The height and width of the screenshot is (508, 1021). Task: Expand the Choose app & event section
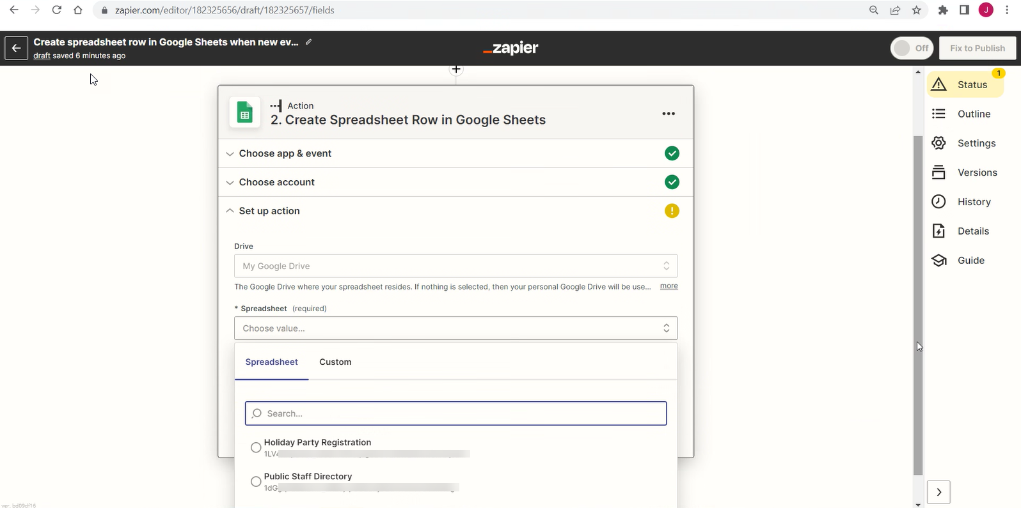pyautogui.click(x=456, y=153)
